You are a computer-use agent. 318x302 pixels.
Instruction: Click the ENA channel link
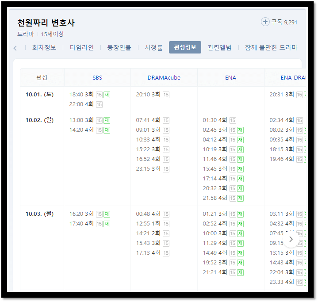point(230,78)
